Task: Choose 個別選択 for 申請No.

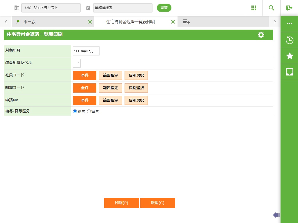Action: click(x=136, y=100)
